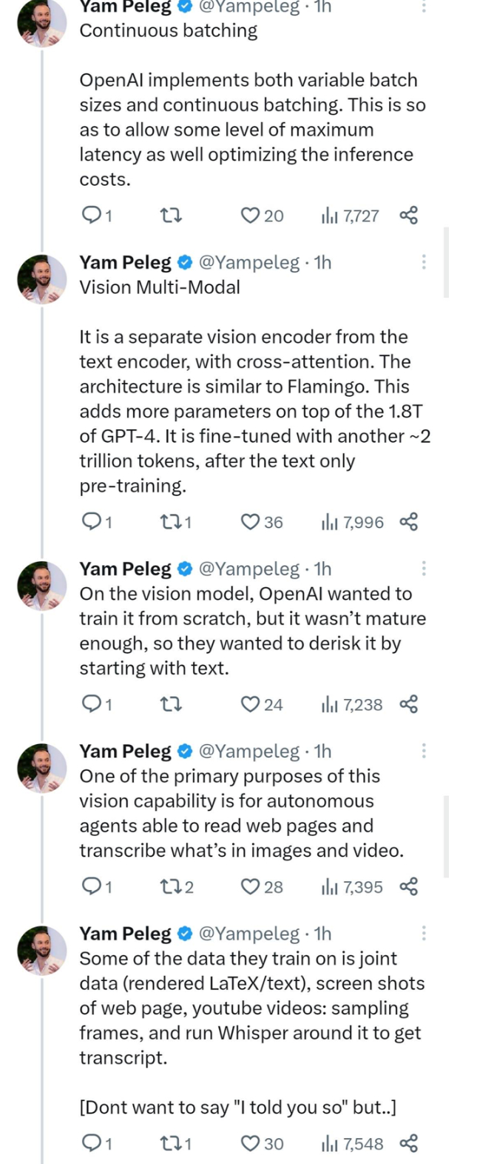
Task: Like the tweet about derisking with text
Action: coord(251,704)
